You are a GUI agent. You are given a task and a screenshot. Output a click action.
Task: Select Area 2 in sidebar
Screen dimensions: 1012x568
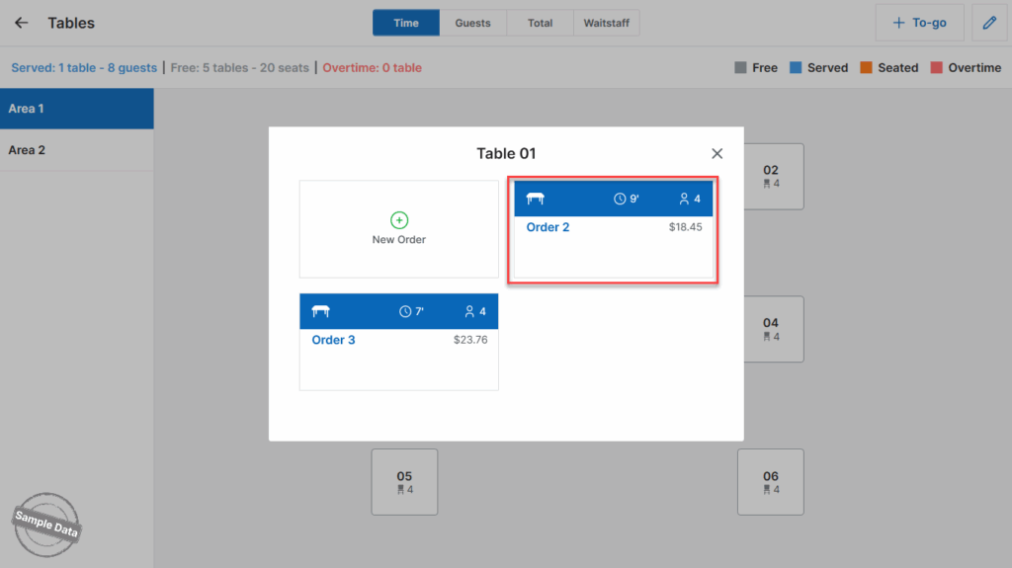click(28, 150)
